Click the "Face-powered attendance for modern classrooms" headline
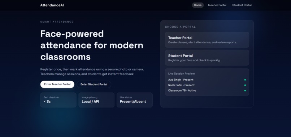291x137 pixels. [92, 45]
